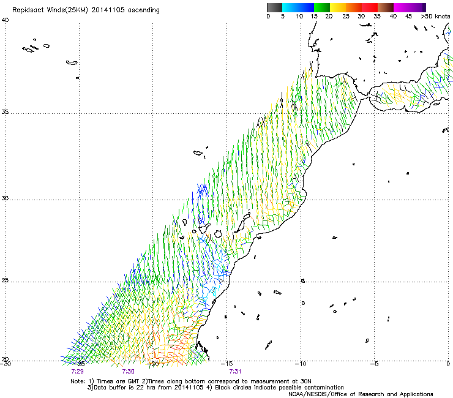Click the longitude label 0 at bottom right
The height and width of the screenshot is (398, 453).
448,364
